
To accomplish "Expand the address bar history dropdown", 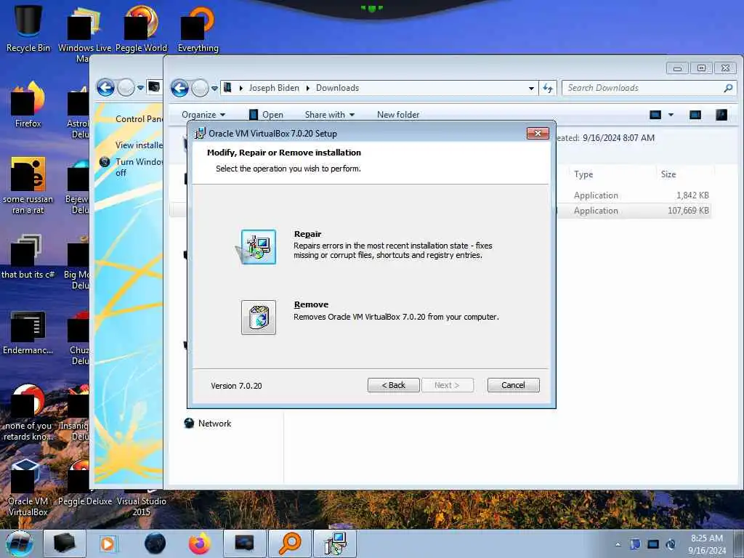I will 531,88.
